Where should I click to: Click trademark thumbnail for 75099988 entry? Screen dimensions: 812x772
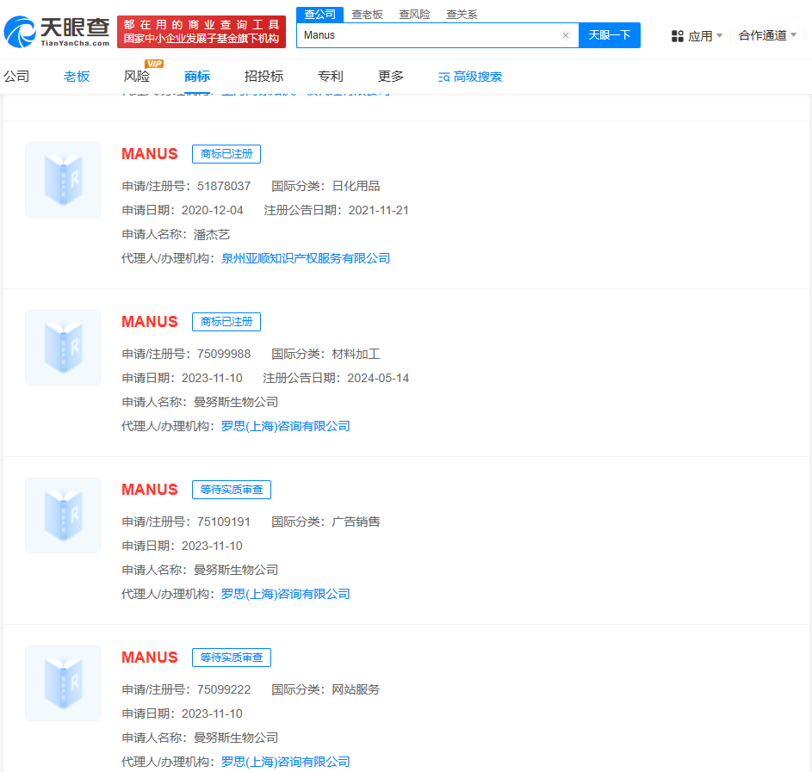pyautogui.click(x=63, y=347)
